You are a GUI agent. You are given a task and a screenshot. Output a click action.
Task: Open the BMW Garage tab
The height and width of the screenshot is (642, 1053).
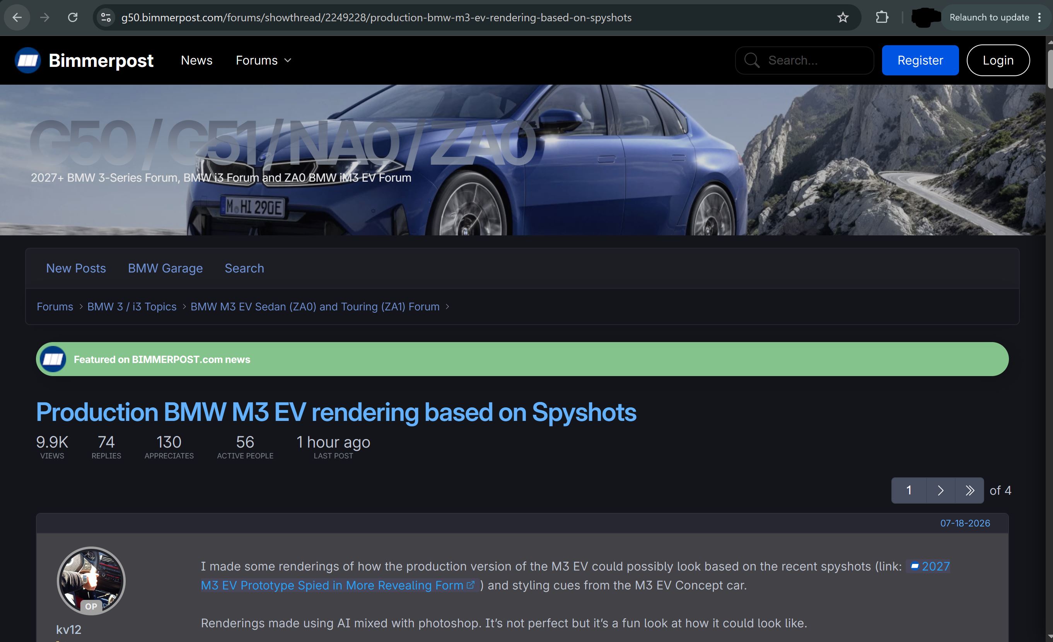166,268
